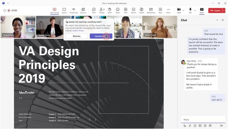Click the 'That would be nice' message

coord(213,32)
